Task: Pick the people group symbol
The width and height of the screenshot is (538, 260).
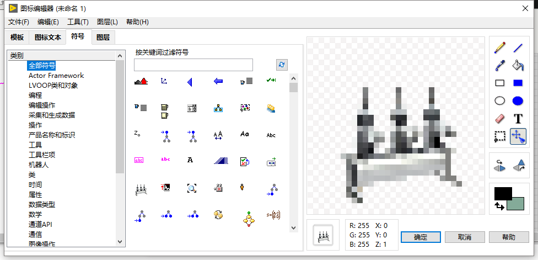Action: pos(271,108)
